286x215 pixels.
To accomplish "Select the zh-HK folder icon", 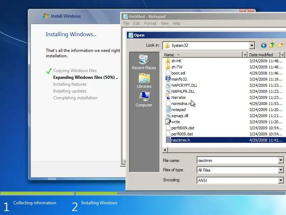I will 168,61.
